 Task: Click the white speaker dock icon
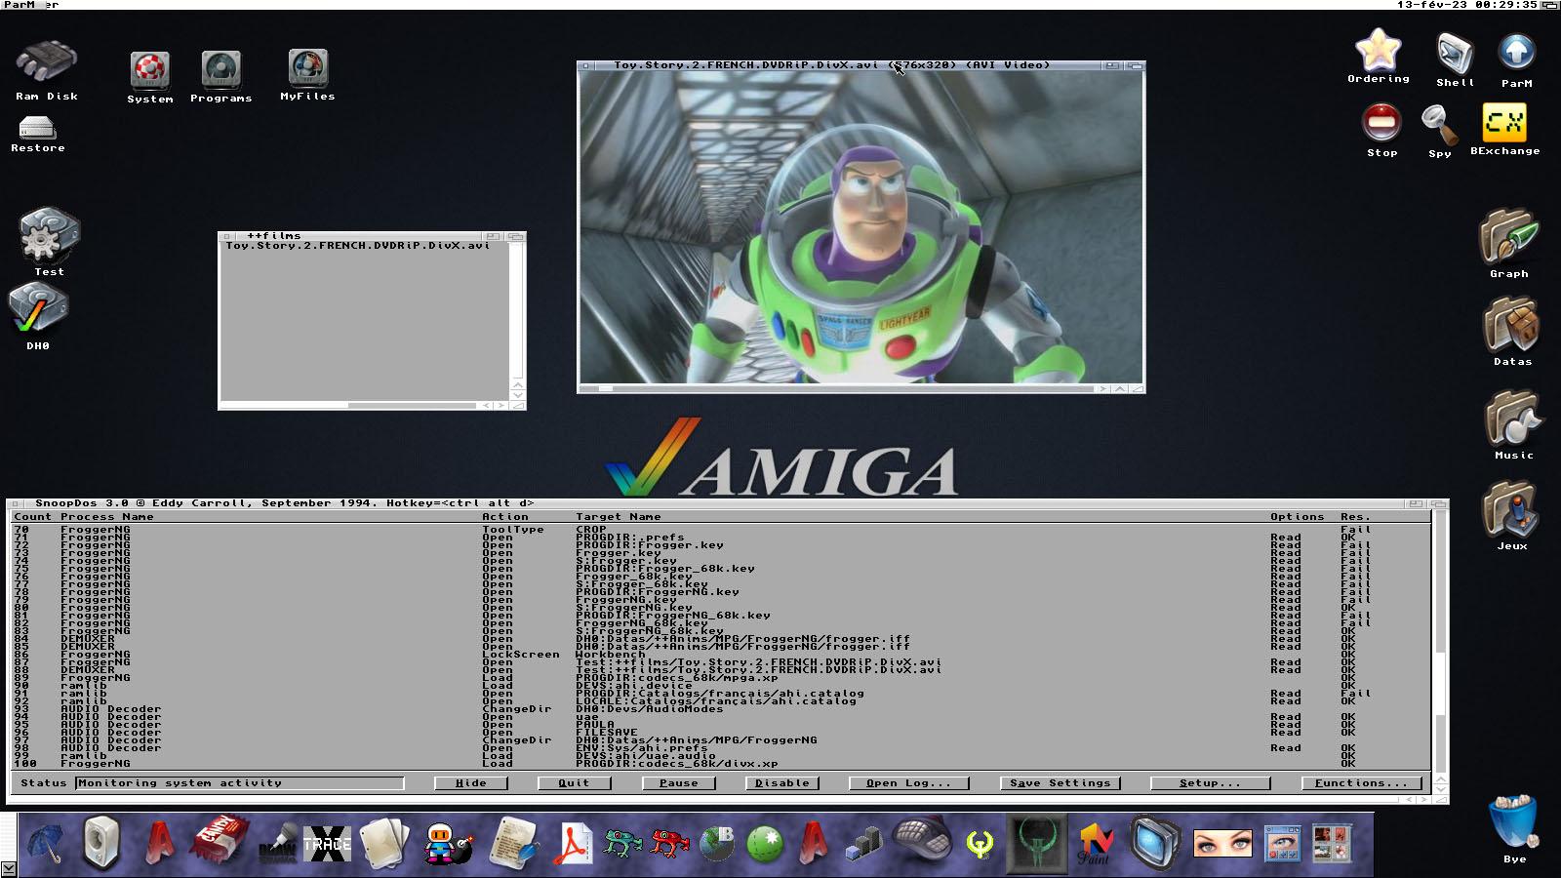point(101,843)
